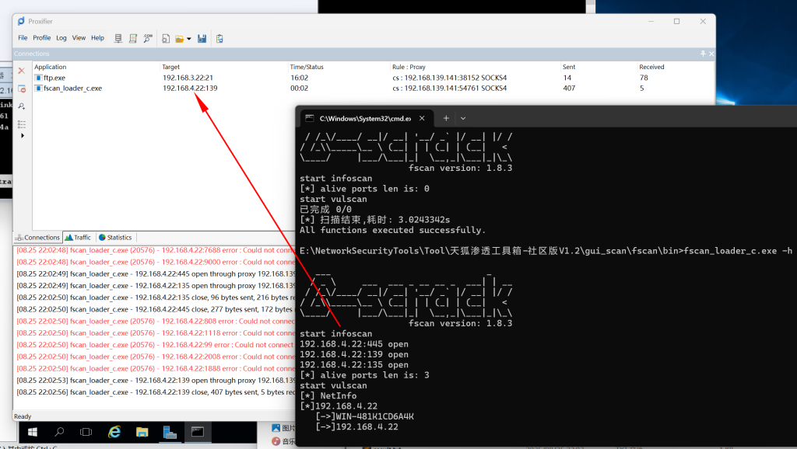
Task: Click proxy cell 192.168.139.141:54761 SOCKS4
Action: click(449, 89)
